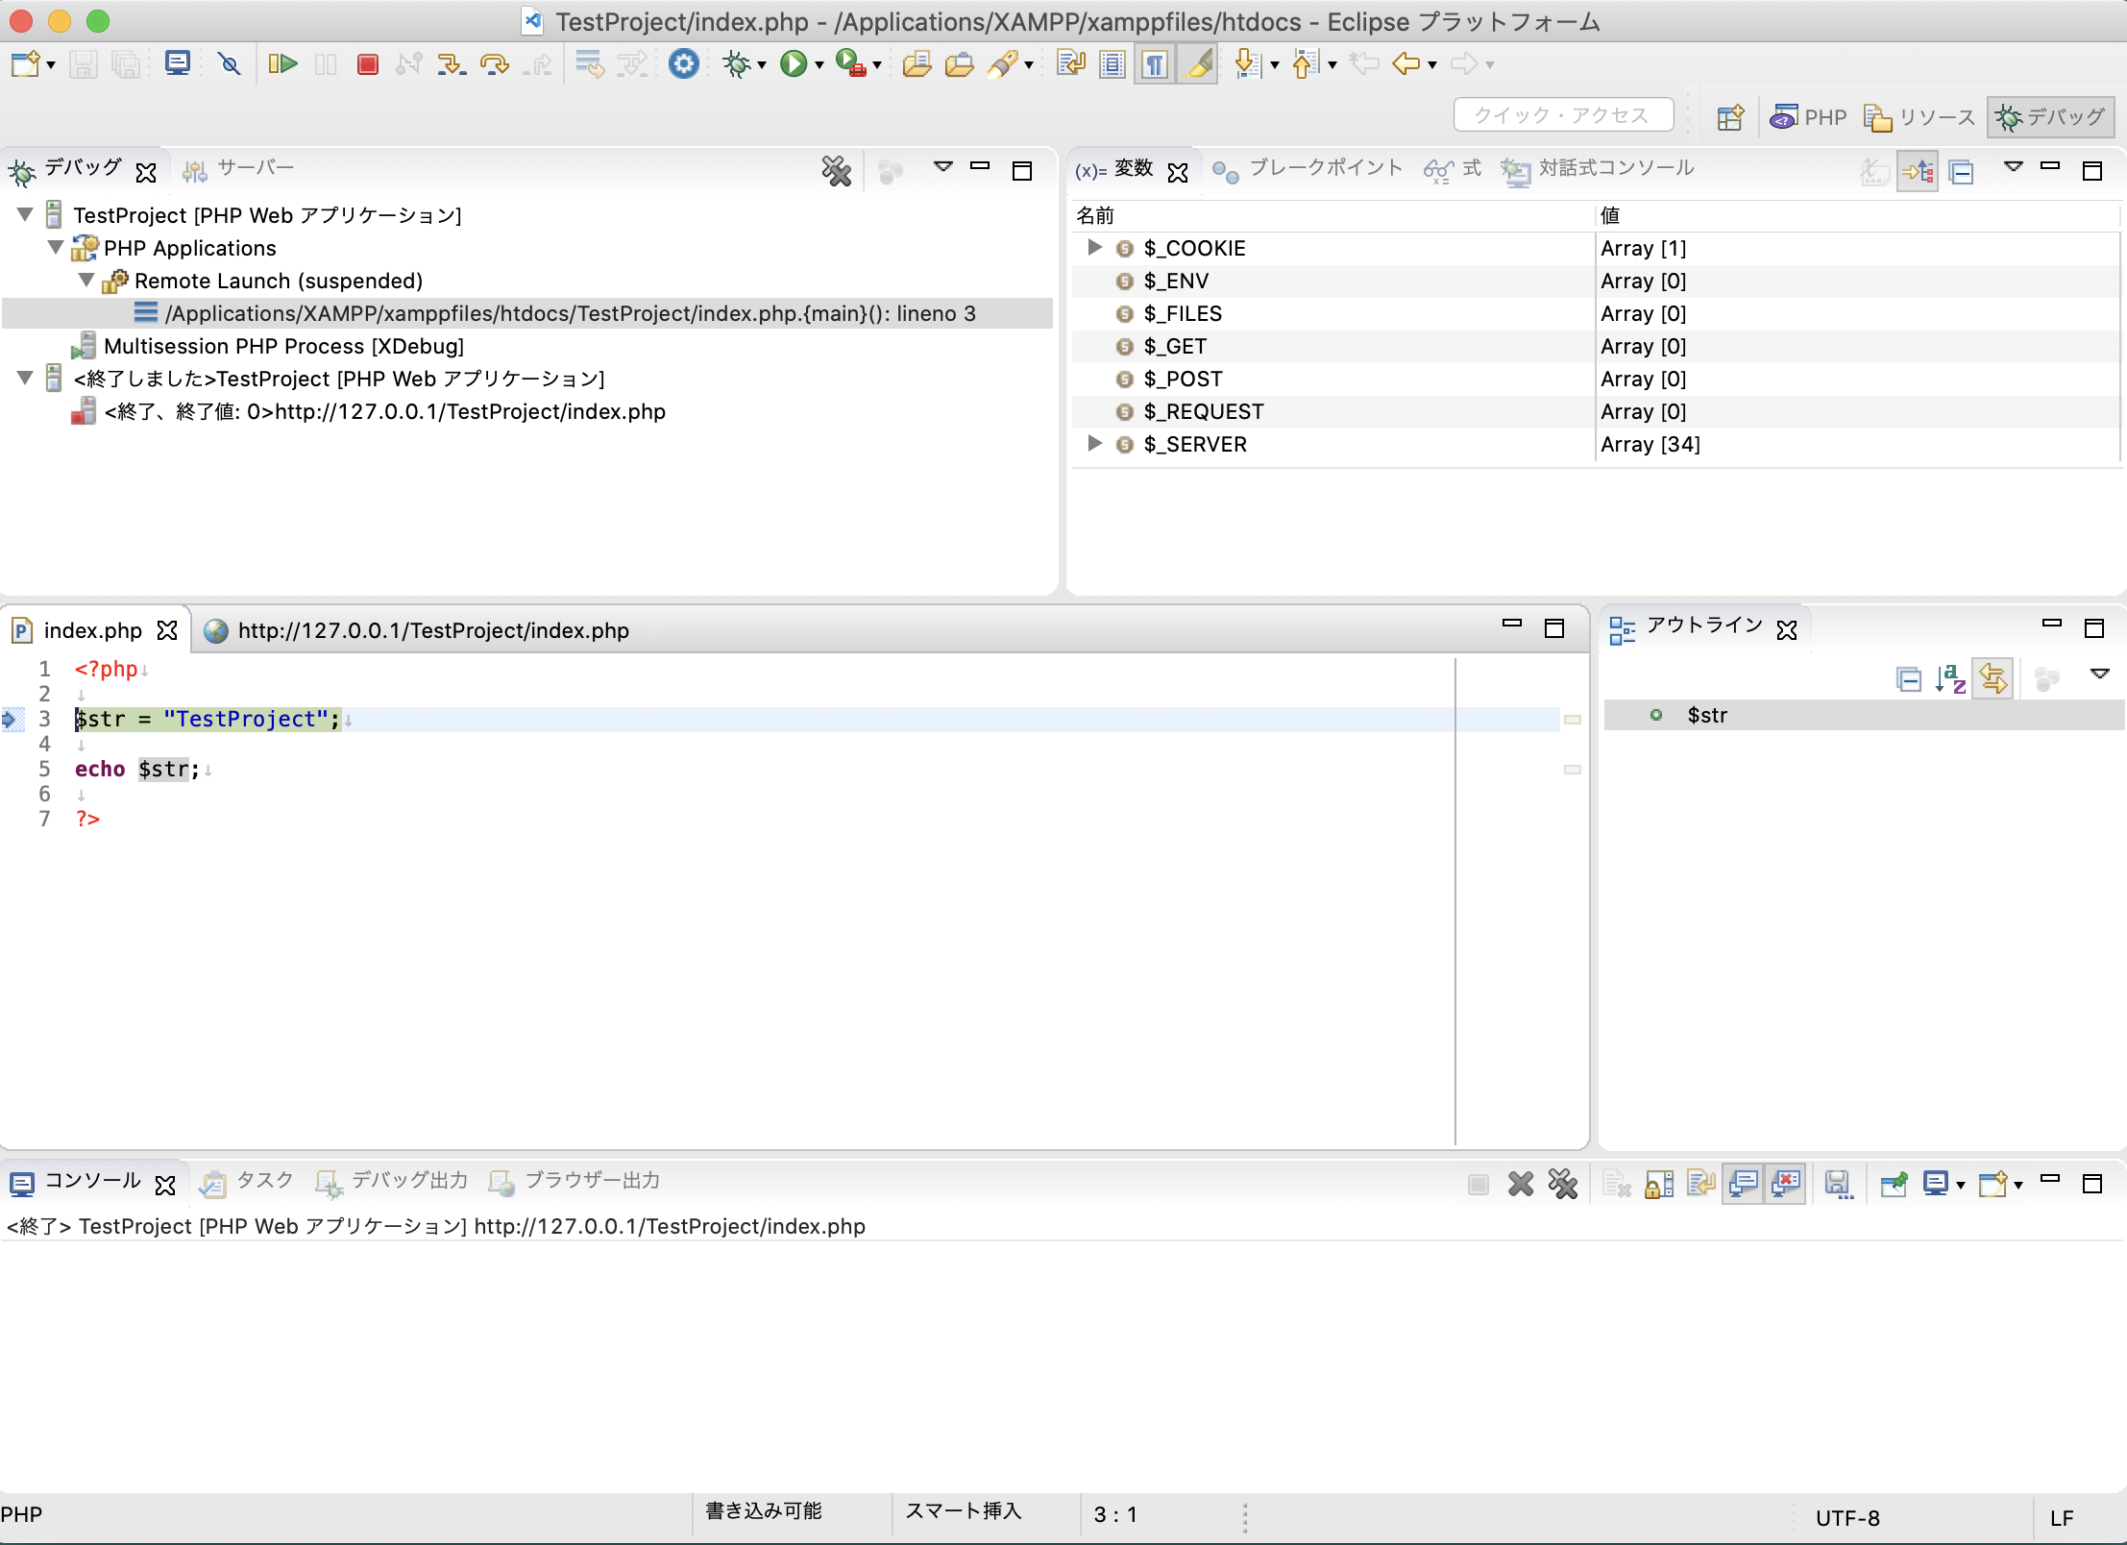Remove all terminated launches in Debug view
The image size is (2127, 1545).
[x=836, y=171]
